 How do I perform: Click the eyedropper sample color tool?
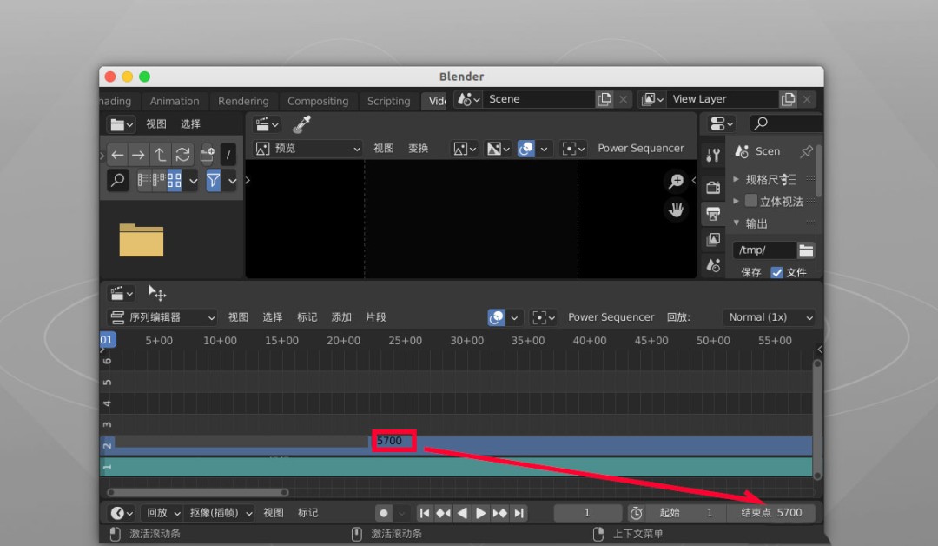point(301,124)
